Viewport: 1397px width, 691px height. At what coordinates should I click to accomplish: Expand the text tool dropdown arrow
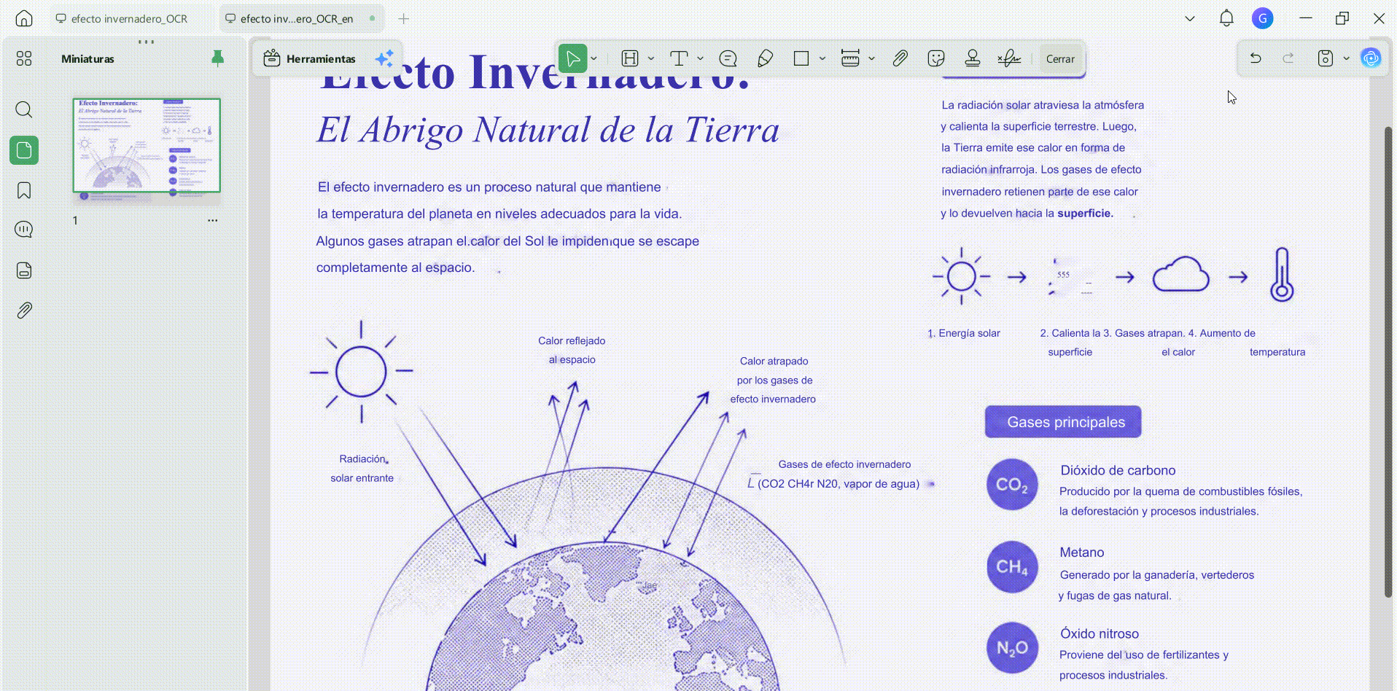(700, 58)
